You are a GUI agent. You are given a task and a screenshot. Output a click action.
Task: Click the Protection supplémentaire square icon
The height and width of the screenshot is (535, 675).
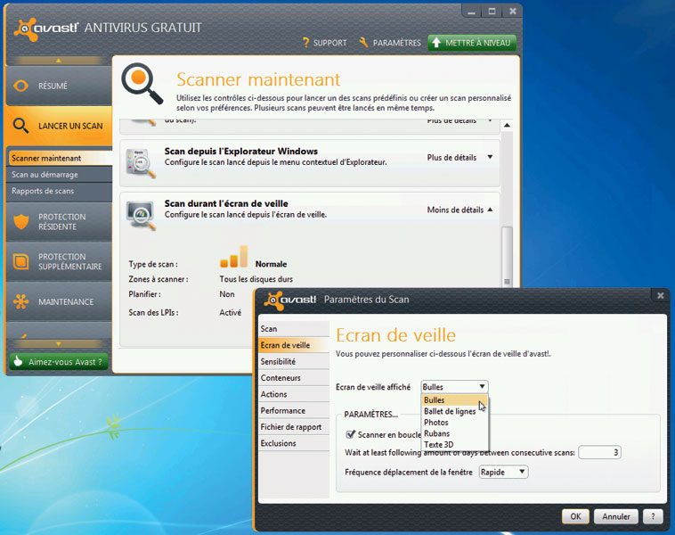pos(21,261)
